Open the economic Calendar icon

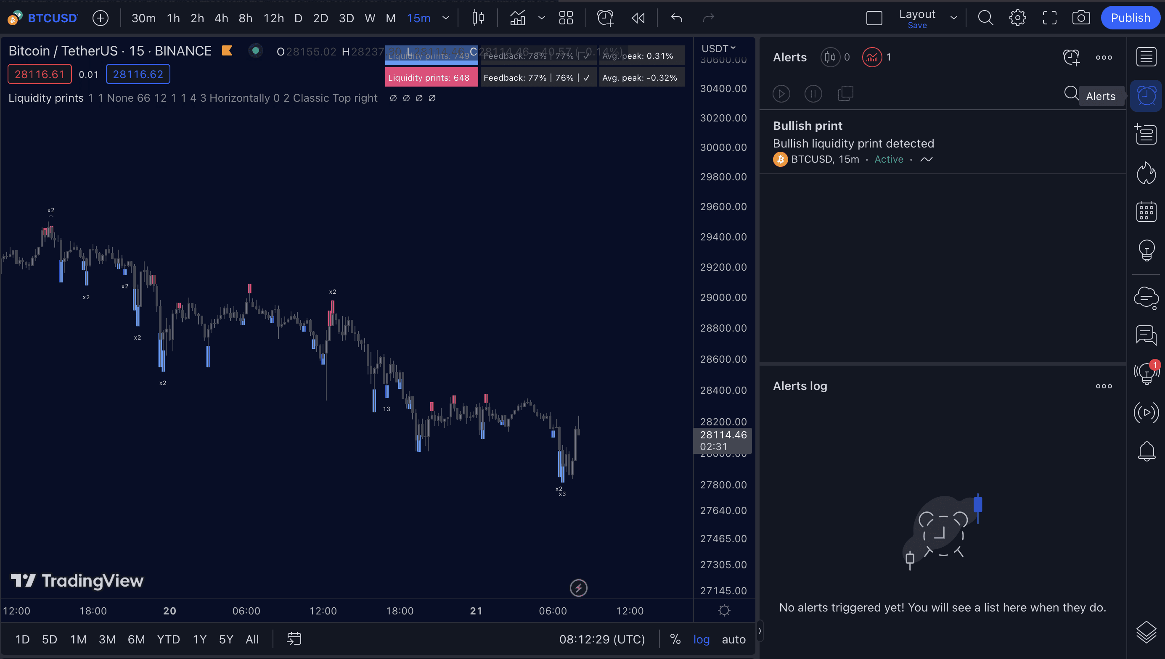coord(1146,211)
